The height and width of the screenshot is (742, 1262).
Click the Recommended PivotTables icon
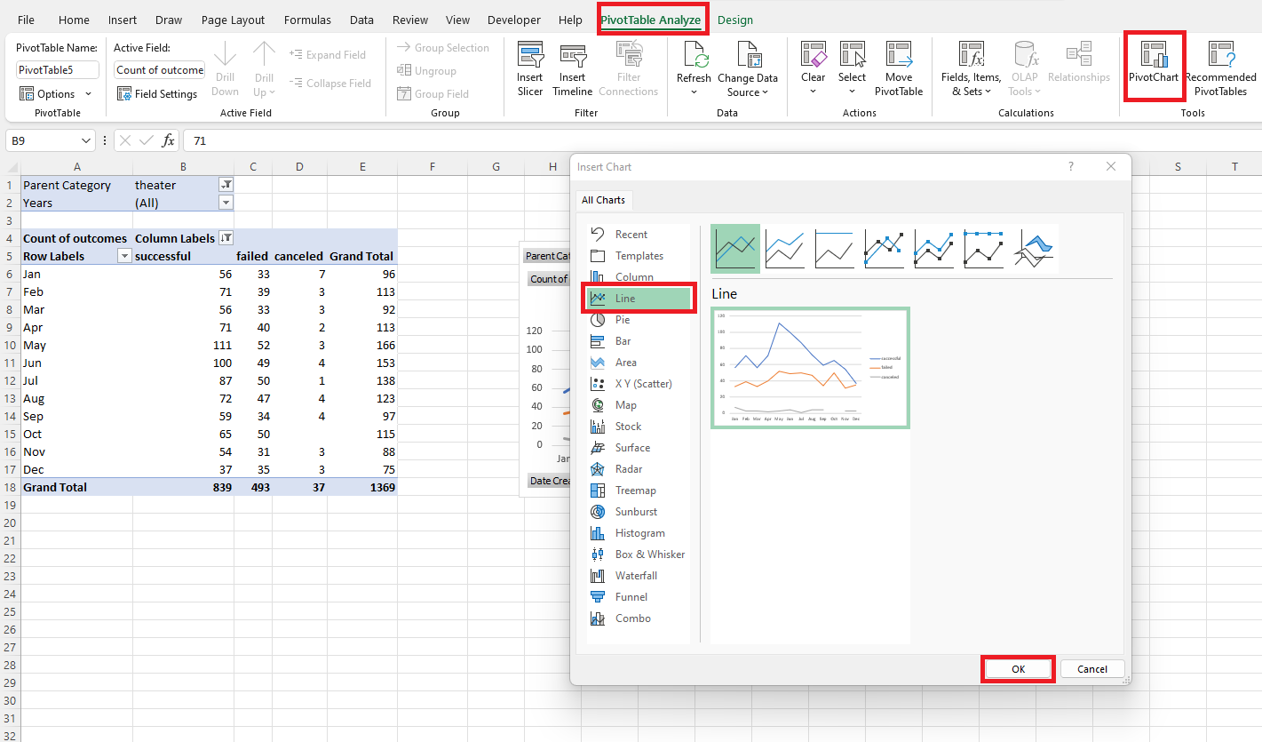pyautogui.click(x=1220, y=67)
